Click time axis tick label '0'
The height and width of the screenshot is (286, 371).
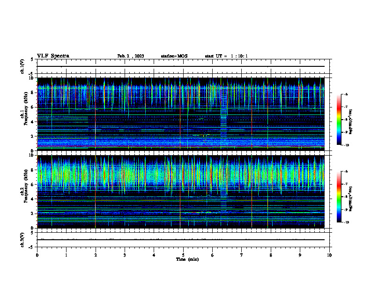tap(37, 255)
